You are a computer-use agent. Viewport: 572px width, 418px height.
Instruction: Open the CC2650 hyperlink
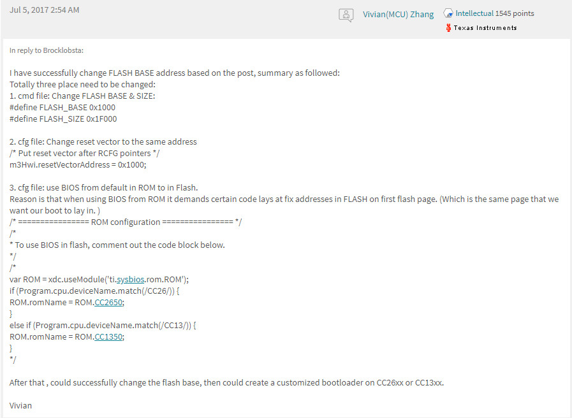tap(108, 303)
